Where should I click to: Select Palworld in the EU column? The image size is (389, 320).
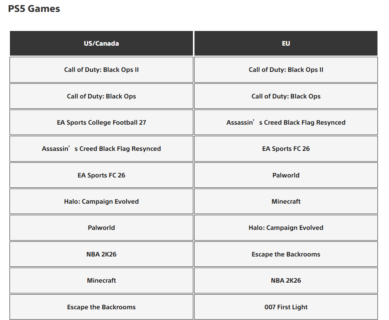pos(286,175)
